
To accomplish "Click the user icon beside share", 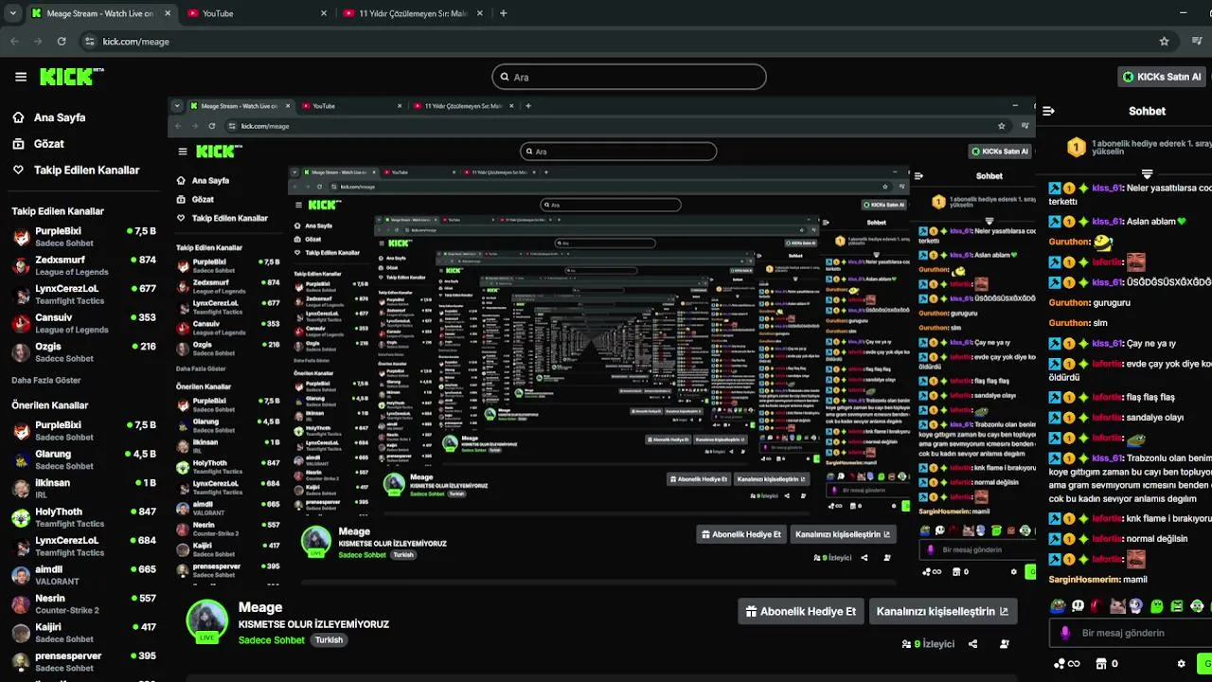I will 1005,644.
